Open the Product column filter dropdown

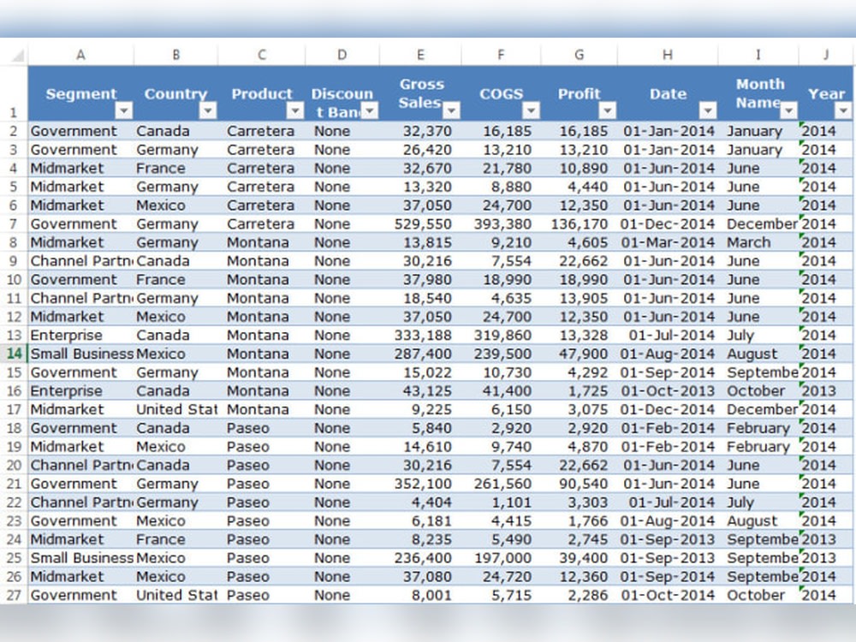point(294,110)
